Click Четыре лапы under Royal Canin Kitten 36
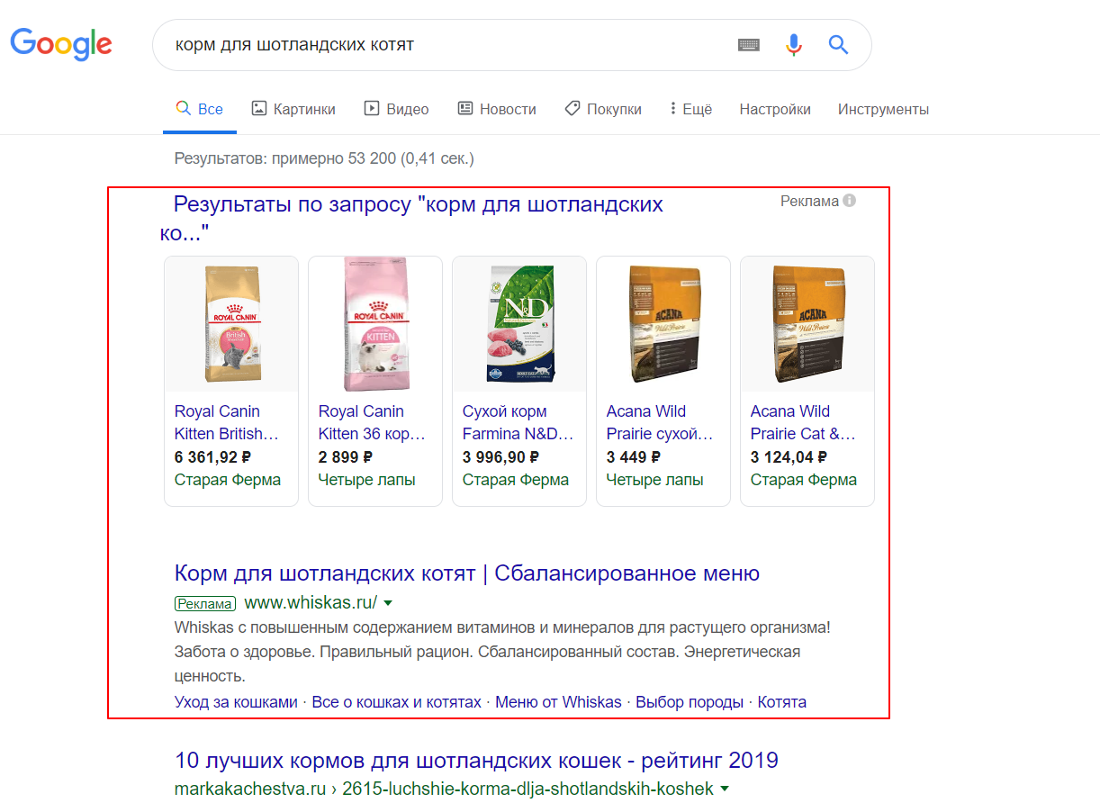This screenshot has height=803, width=1100. pos(367,480)
